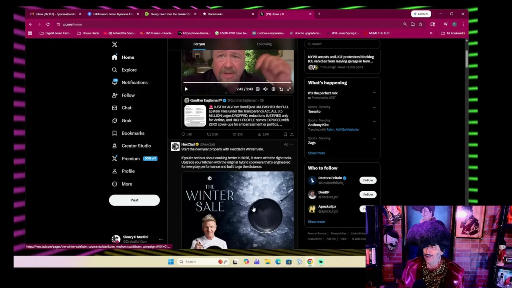512x288 pixels.
Task: Open more options on the HexClad ad
Action: (x=292, y=144)
